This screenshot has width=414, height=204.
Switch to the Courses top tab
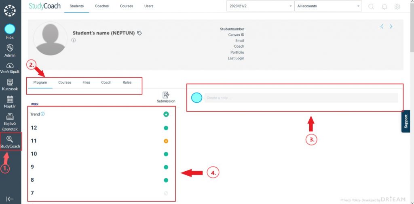pos(127,6)
